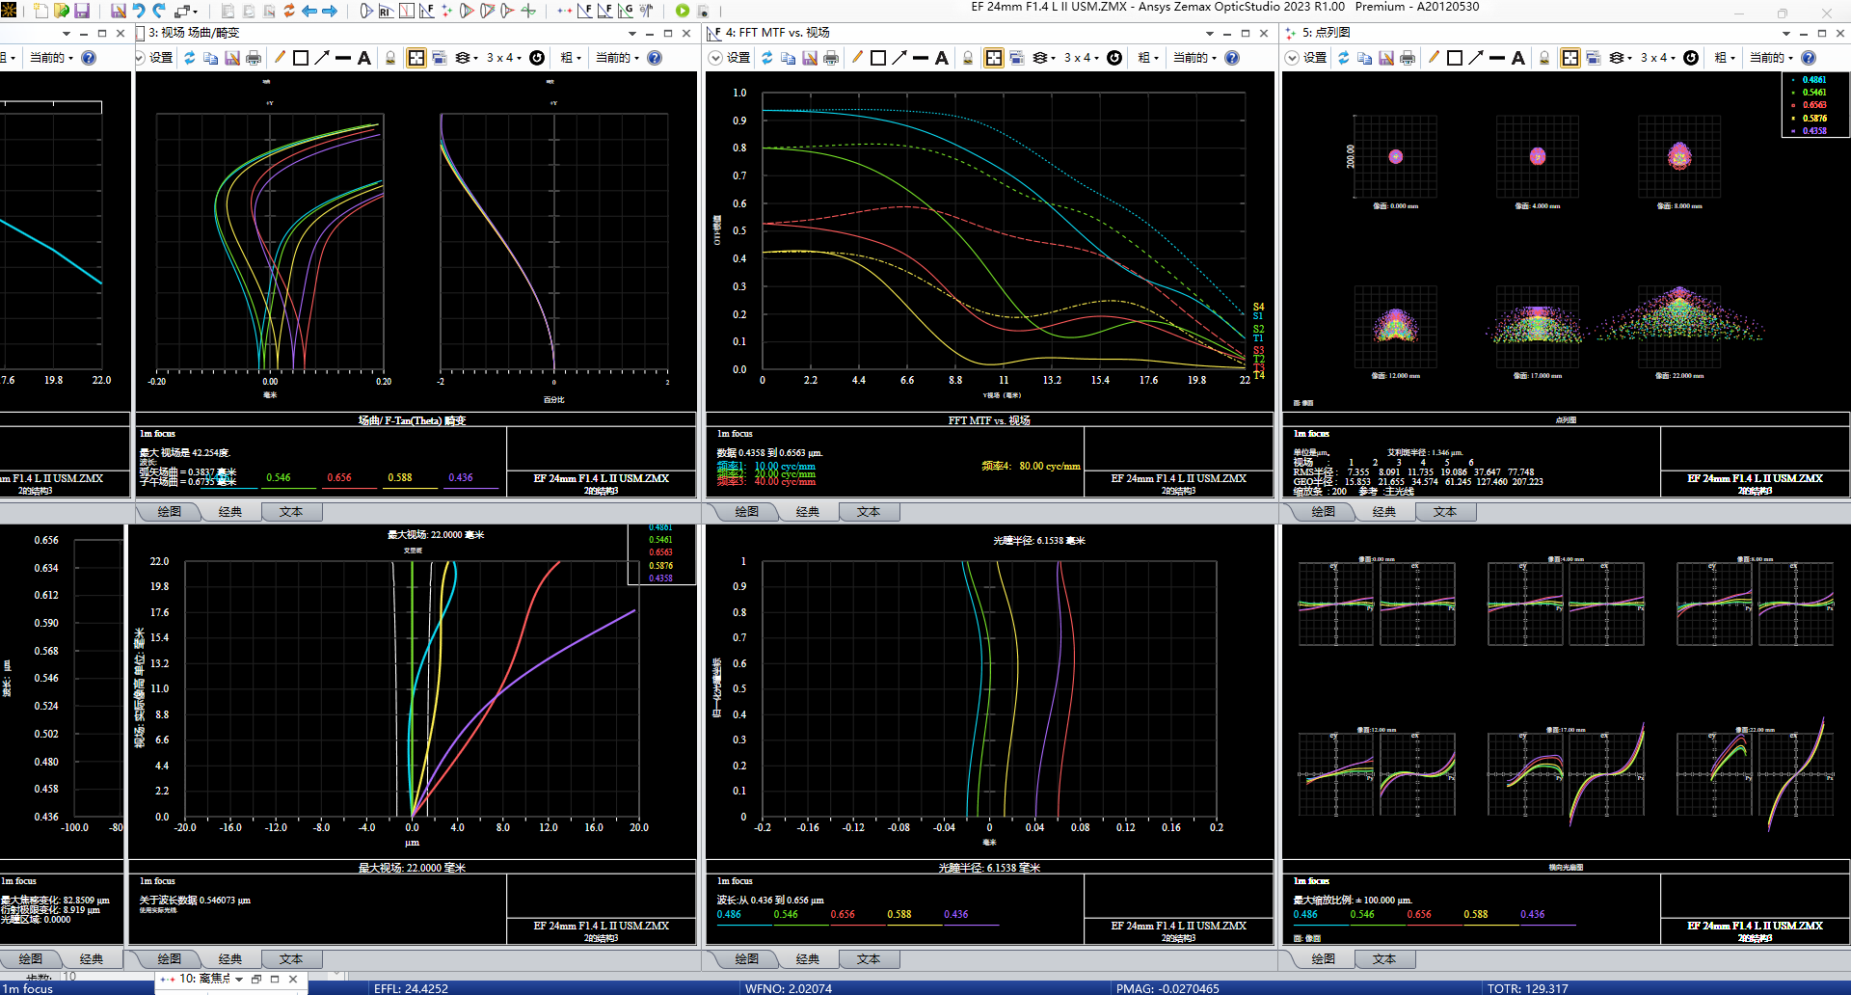Open help for FFT MTF window
Image resolution: width=1851 pixels, height=995 pixels.
[x=1232, y=58]
